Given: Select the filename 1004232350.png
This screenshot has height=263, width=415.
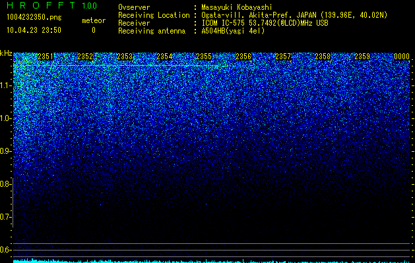Looking at the screenshot, I should tap(34, 17).
